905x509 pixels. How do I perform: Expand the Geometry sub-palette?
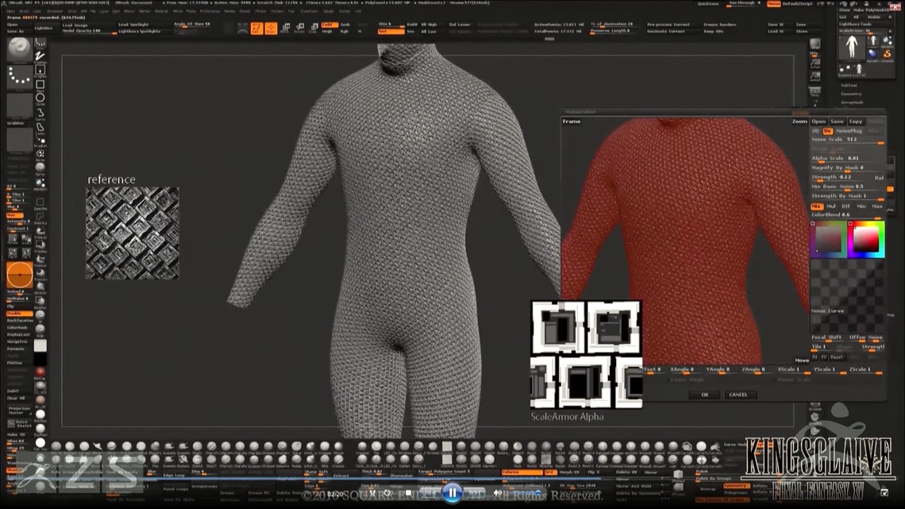(851, 94)
